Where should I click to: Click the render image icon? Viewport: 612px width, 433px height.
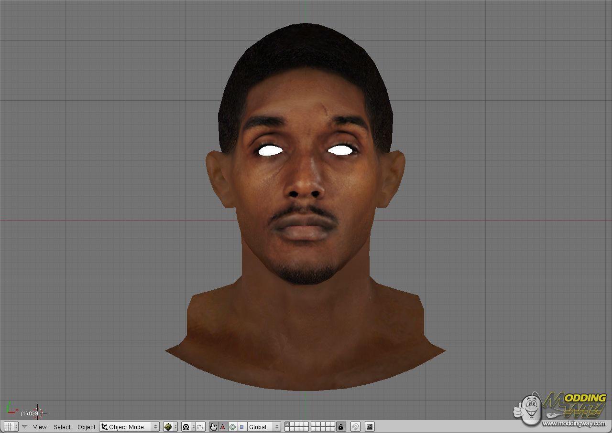[x=370, y=427]
